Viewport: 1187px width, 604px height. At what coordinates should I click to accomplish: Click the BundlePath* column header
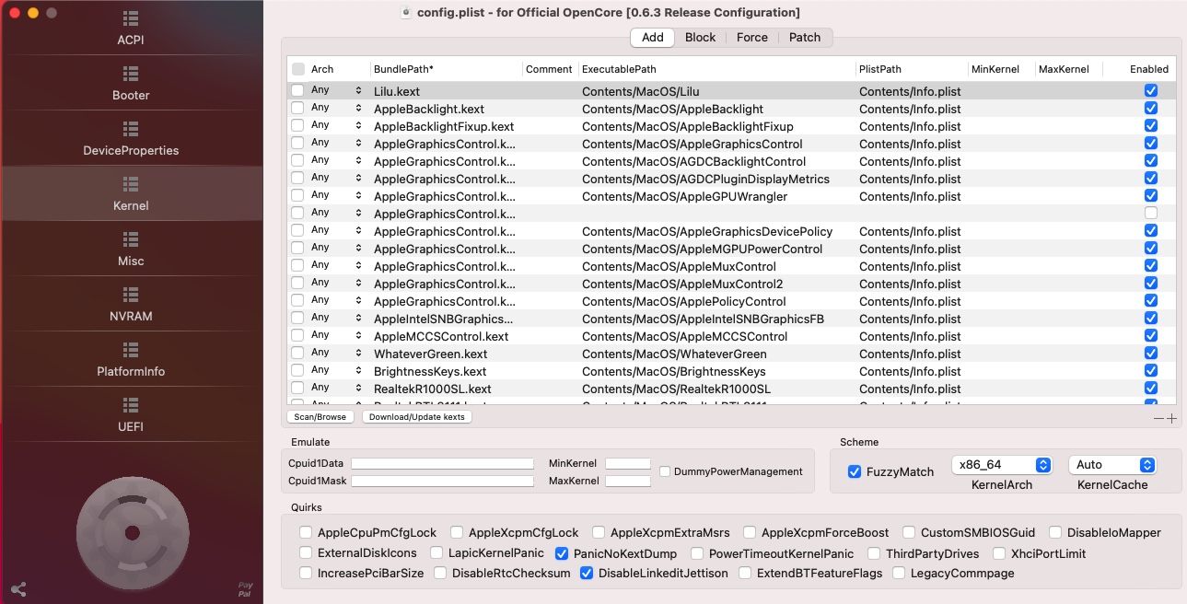point(403,69)
